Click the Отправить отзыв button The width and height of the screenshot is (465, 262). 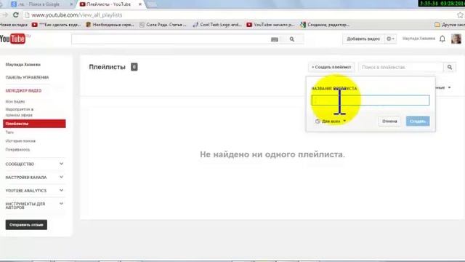[26, 225]
